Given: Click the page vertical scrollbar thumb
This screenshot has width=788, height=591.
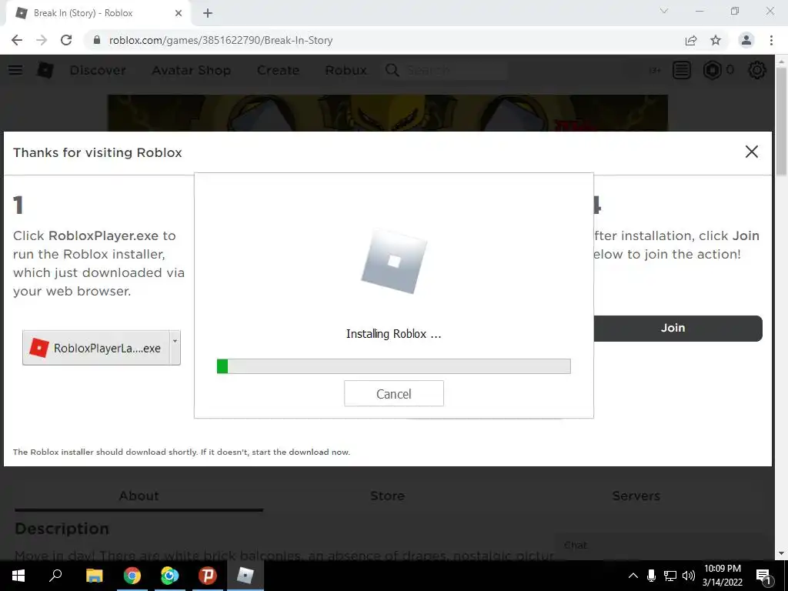Looking at the screenshot, I should pos(782,121).
